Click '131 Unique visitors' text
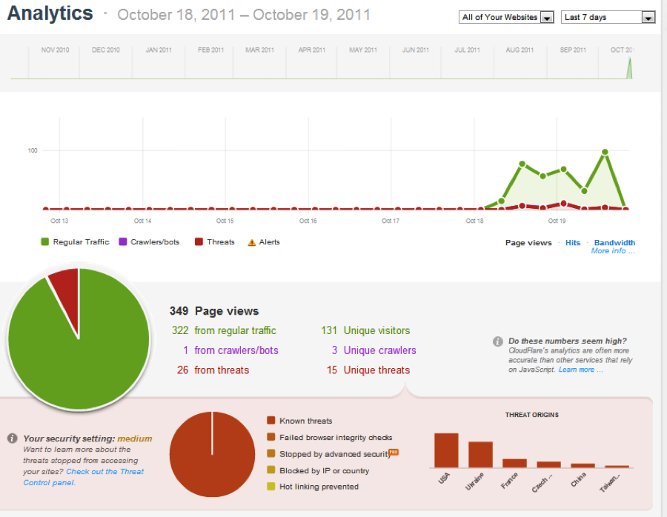This screenshot has height=517, width=667. pos(365,330)
